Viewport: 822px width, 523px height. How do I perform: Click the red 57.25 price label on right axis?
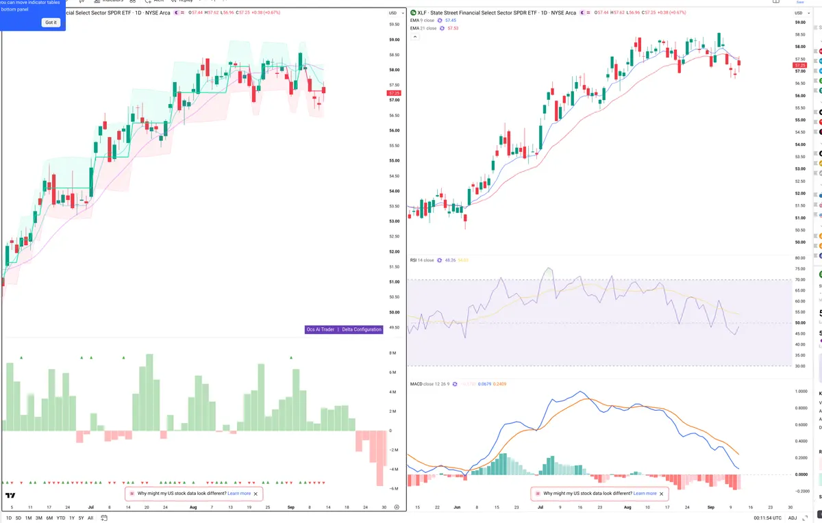coord(801,65)
